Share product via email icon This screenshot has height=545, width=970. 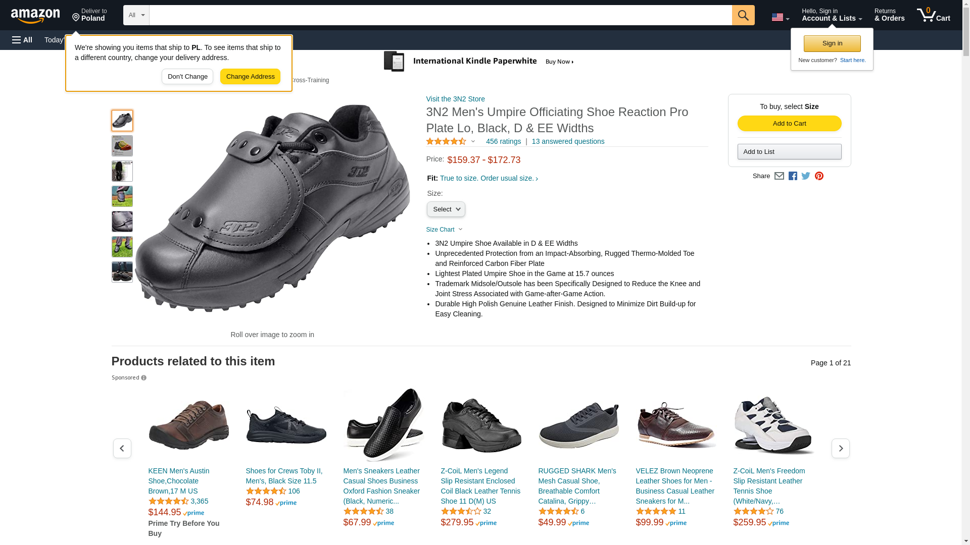(x=779, y=176)
